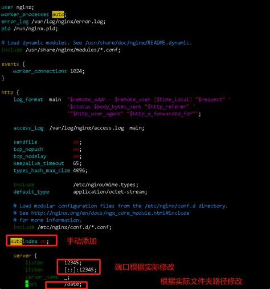Click the /etc/nginx/mime.types path
This screenshot has width=270, height=289.
coord(104,184)
